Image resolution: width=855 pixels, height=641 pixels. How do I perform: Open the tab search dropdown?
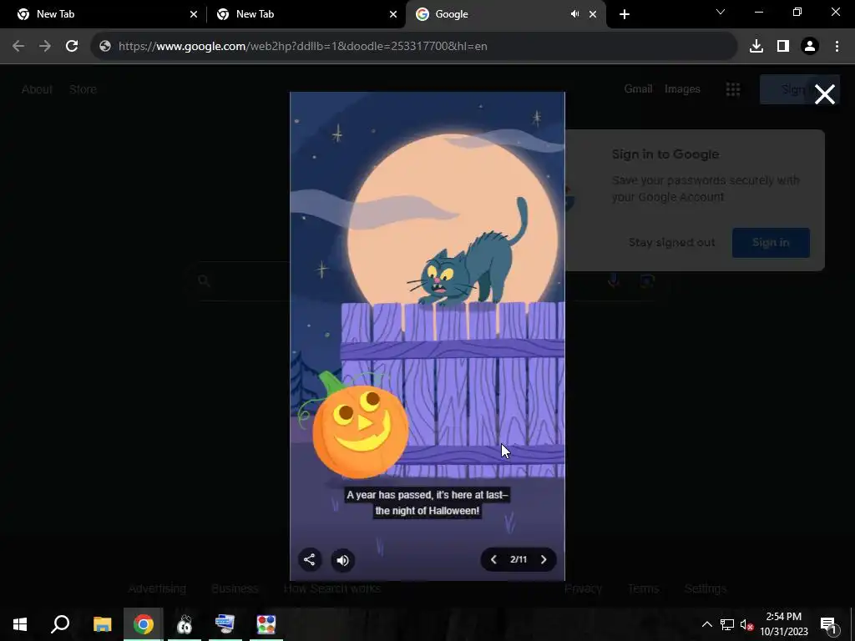tap(721, 12)
